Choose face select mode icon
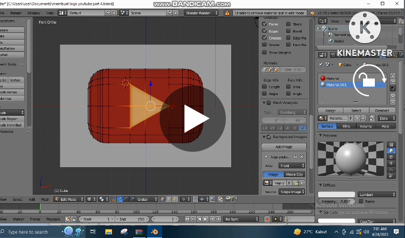405x238 pixels. click(175, 199)
